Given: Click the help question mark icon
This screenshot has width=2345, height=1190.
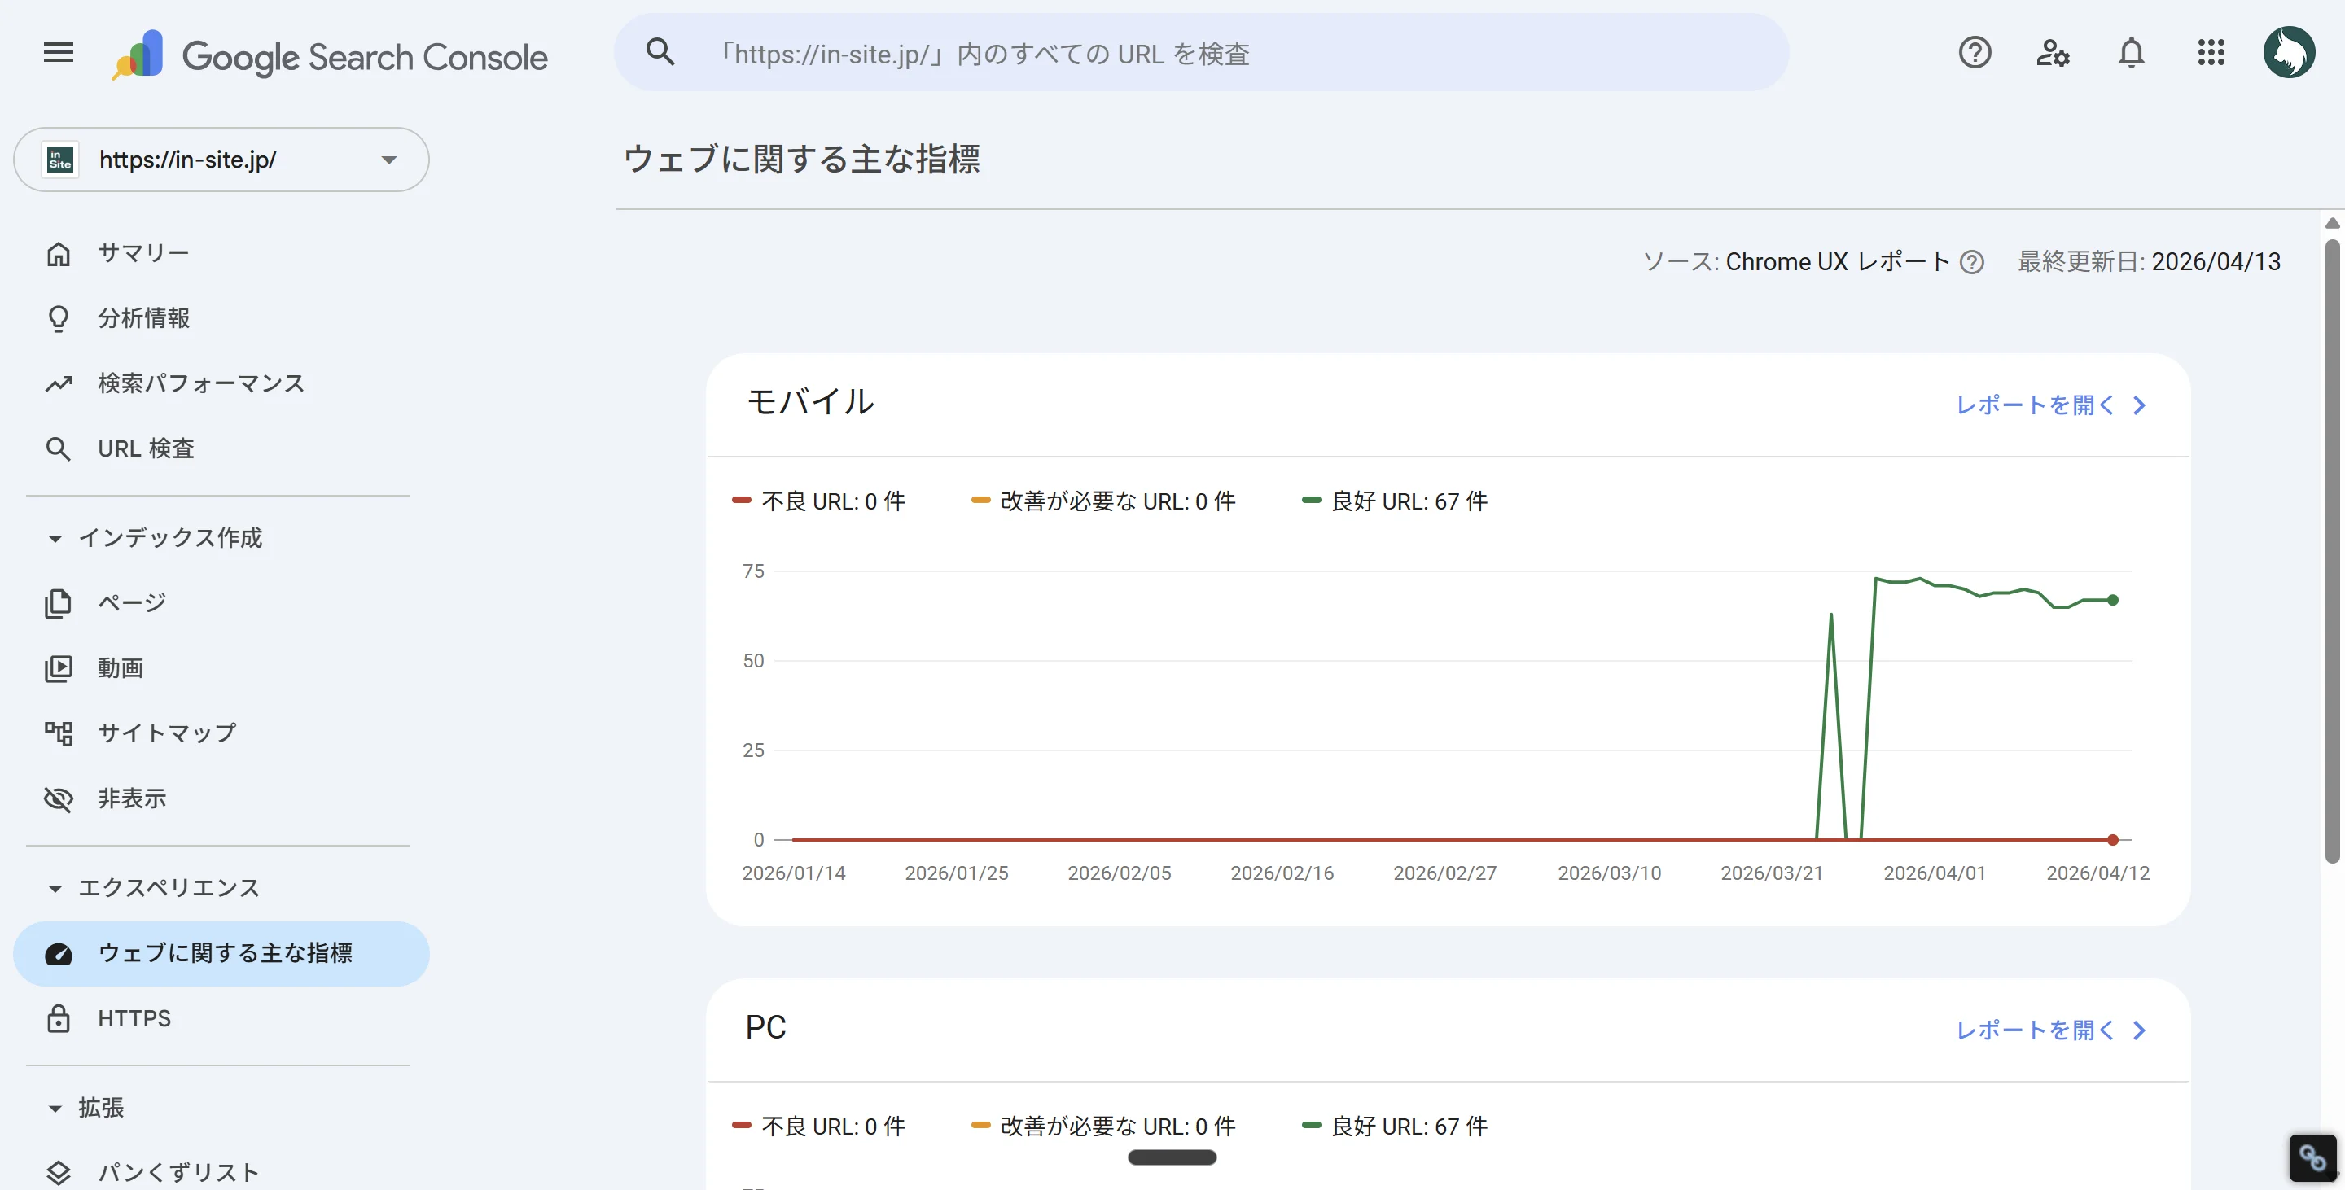Looking at the screenshot, I should click(1975, 53).
